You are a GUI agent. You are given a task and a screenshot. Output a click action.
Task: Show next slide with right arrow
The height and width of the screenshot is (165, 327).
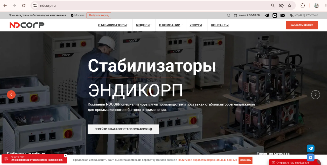(x=315, y=95)
